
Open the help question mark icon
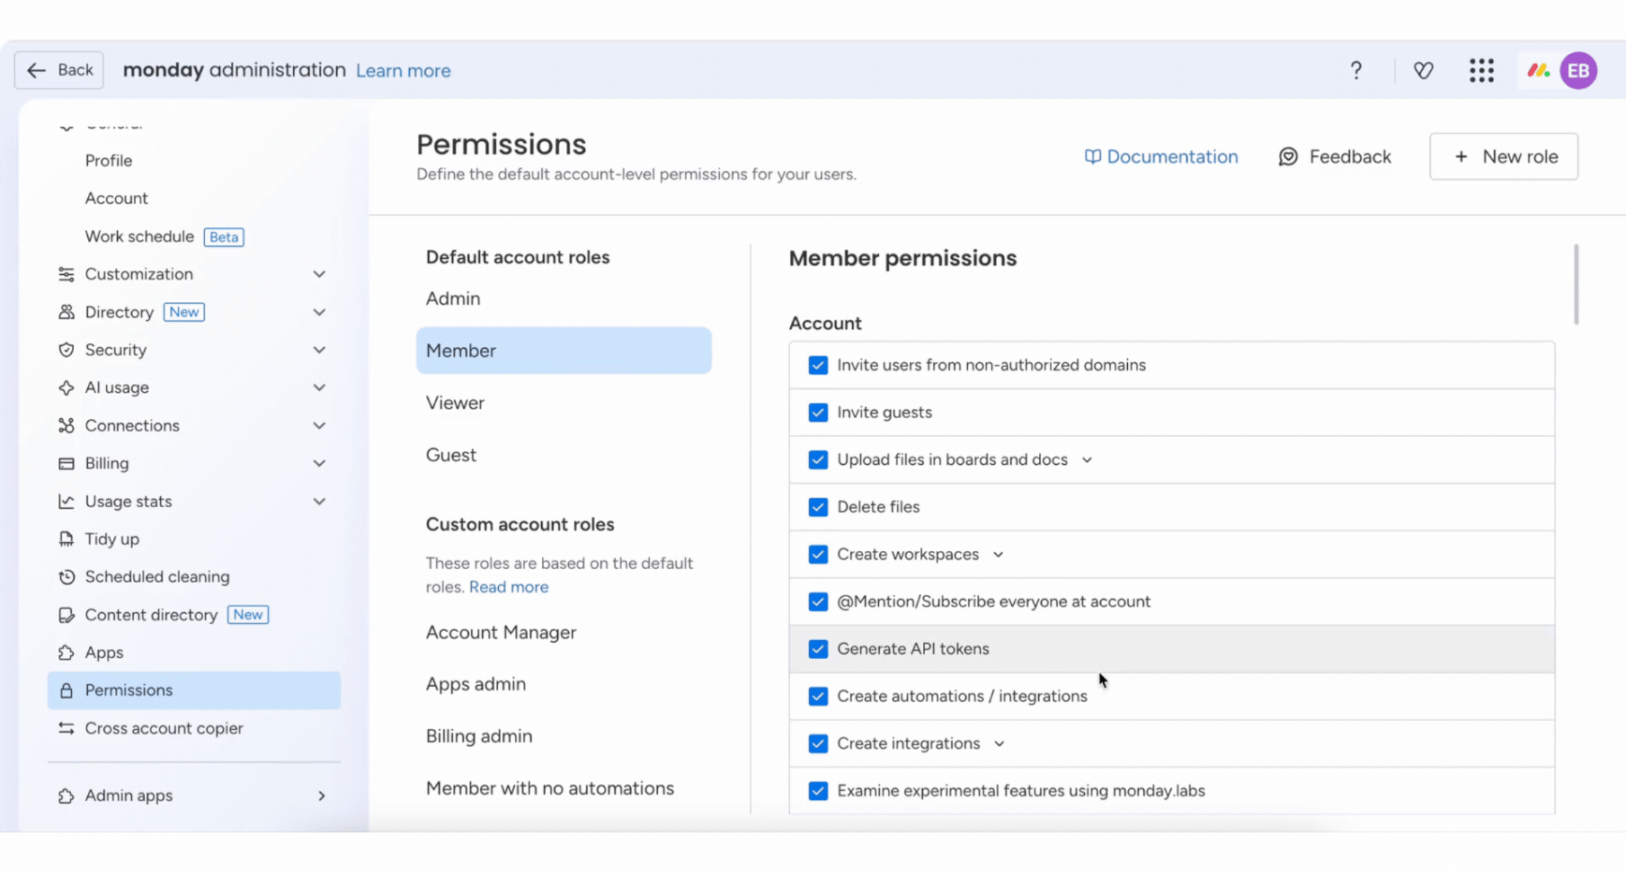1356,70
